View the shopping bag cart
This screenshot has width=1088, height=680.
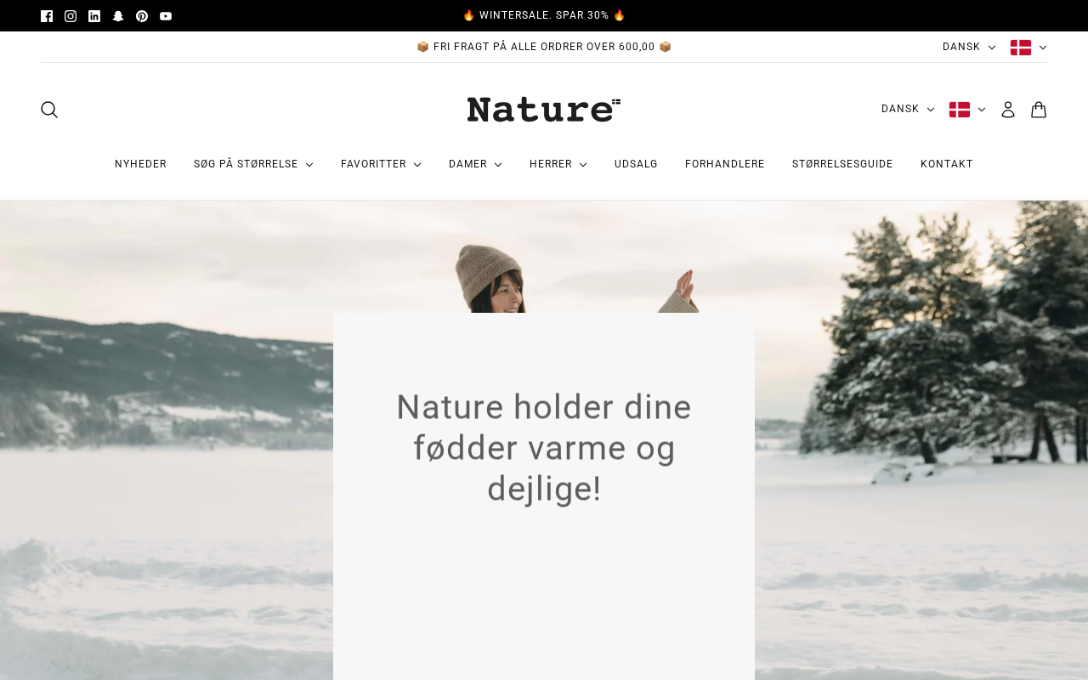click(1039, 110)
